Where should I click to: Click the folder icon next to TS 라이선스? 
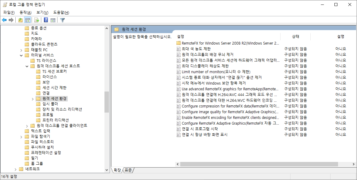click(32, 61)
